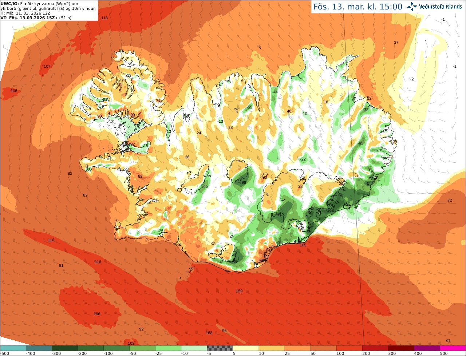Pick the legend swatch between -300 and -200
This screenshot has height=356, width=466.
[x=65, y=348]
